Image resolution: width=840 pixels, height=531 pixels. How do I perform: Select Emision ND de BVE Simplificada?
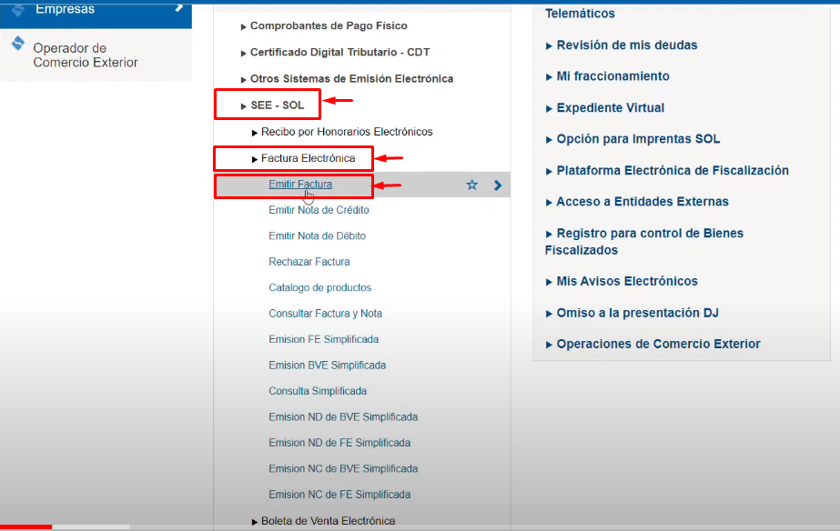(x=343, y=417)
